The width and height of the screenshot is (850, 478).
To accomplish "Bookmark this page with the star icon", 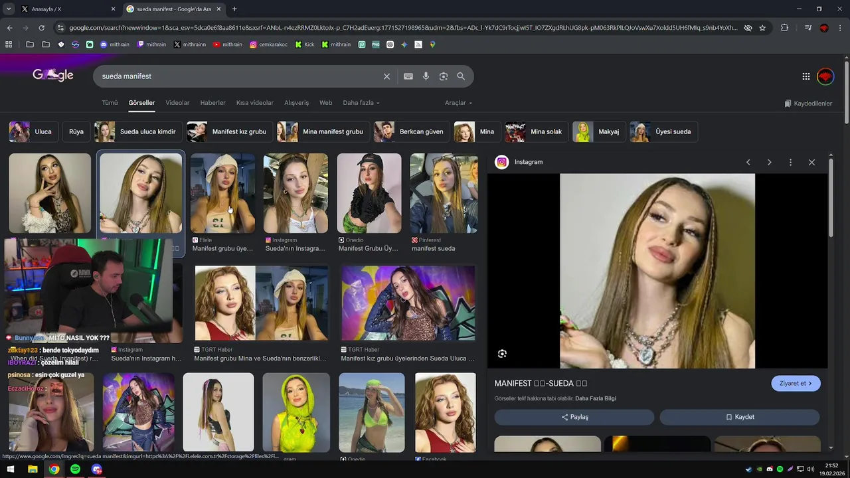I will pyautogui.click(x=762, y=28).
